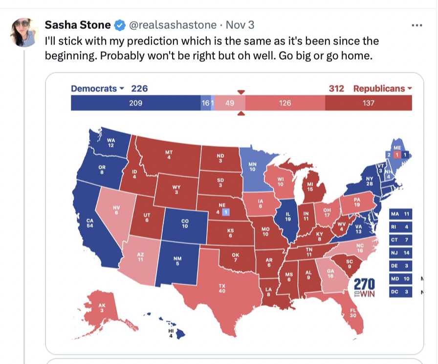Click the bottom red triangle marker
The image size is (438, 364).
241,114
